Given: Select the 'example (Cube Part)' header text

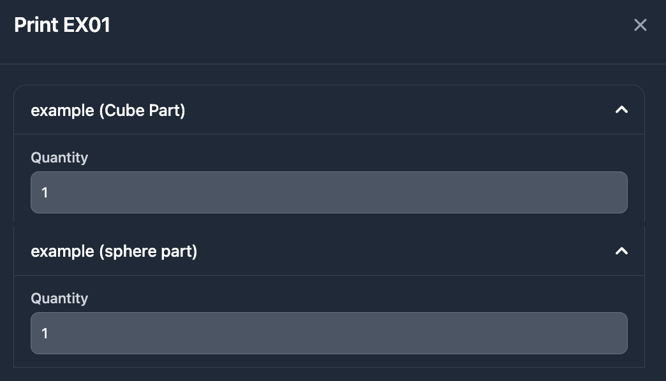Looking at the screenshot, I should tap(108, 110).
